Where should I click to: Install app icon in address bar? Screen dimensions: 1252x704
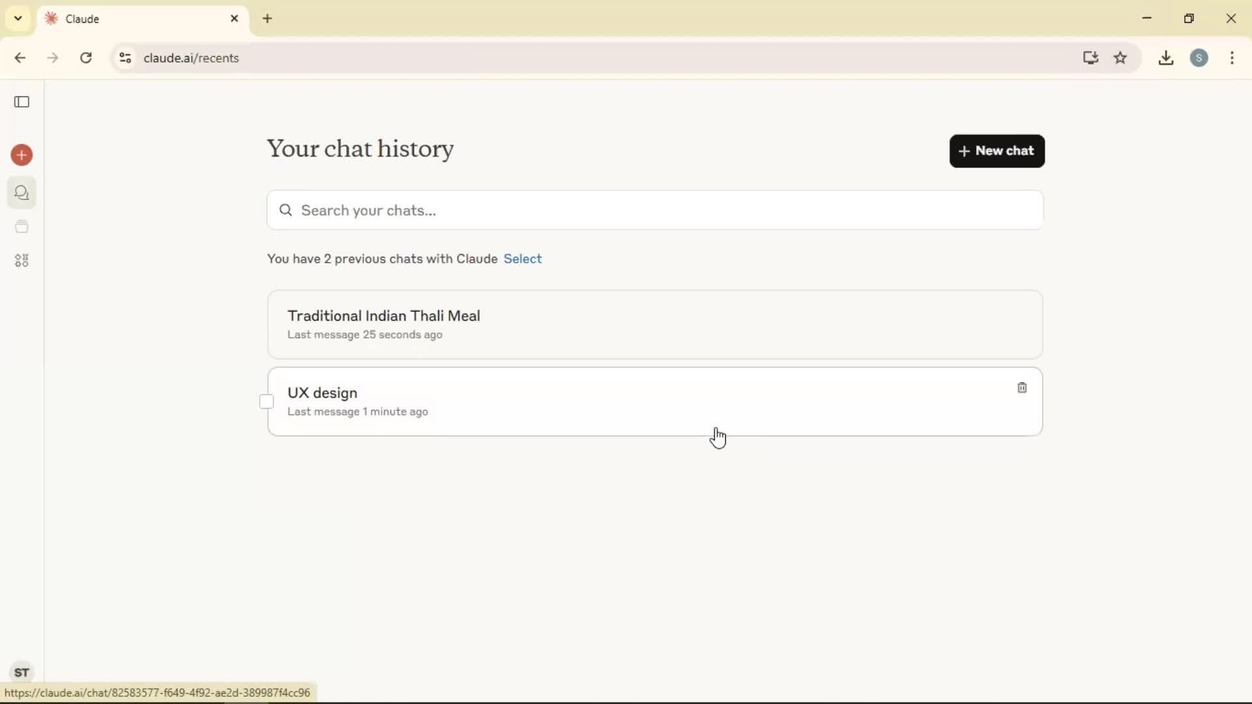point(1090,58)
